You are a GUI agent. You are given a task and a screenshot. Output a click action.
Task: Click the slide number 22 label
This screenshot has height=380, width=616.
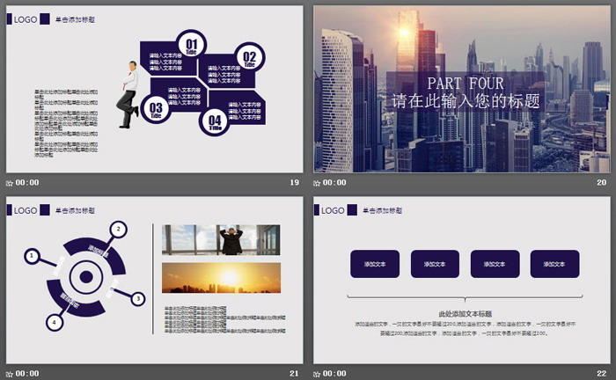(602, 374)
